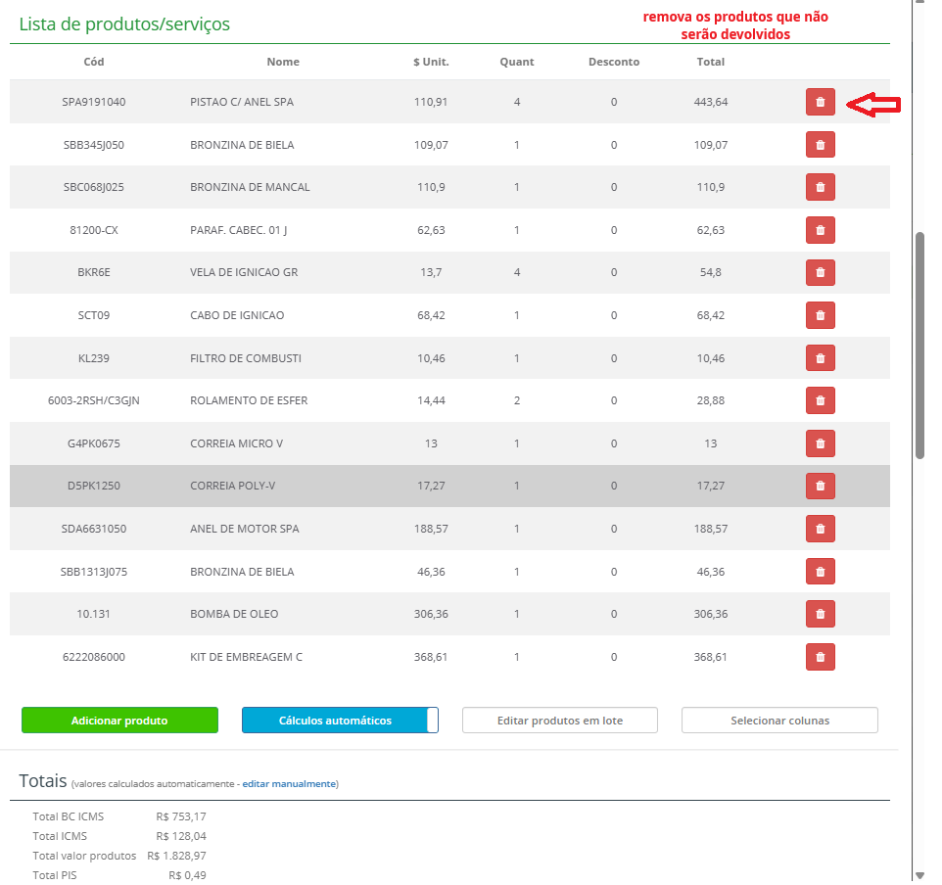Image resolution: width=942 pixels, height=885 pixels.
Task: Select product code SPA9191040
Action: point(94,102)
